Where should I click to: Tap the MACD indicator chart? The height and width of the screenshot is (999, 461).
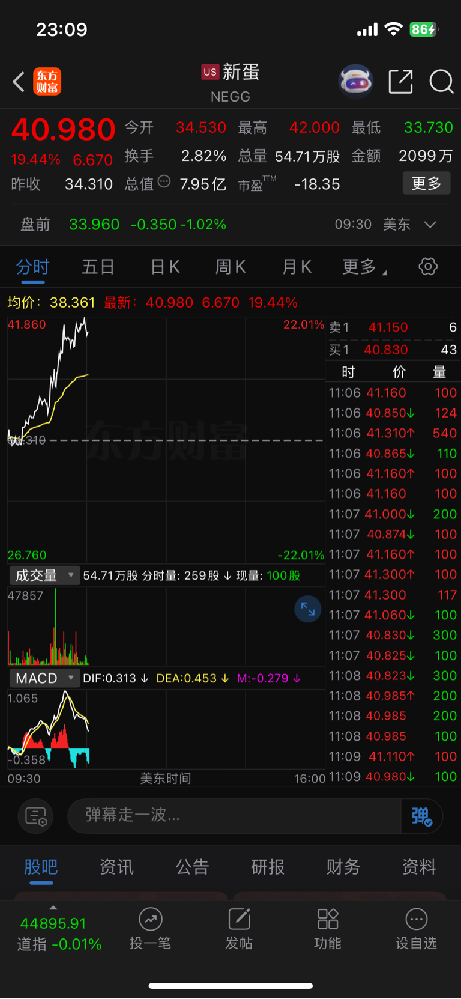coord(166,729)
